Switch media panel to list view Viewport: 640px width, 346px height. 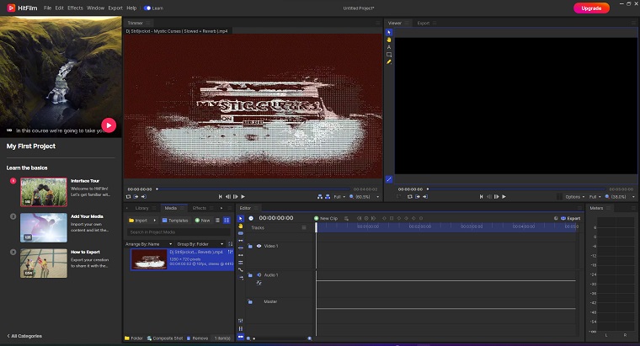[x=218, y=221]
